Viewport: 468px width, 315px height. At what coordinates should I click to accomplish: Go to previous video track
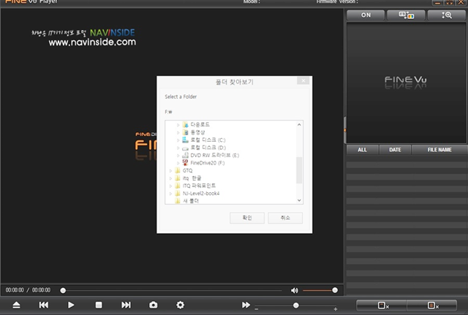tap(44, 305)
